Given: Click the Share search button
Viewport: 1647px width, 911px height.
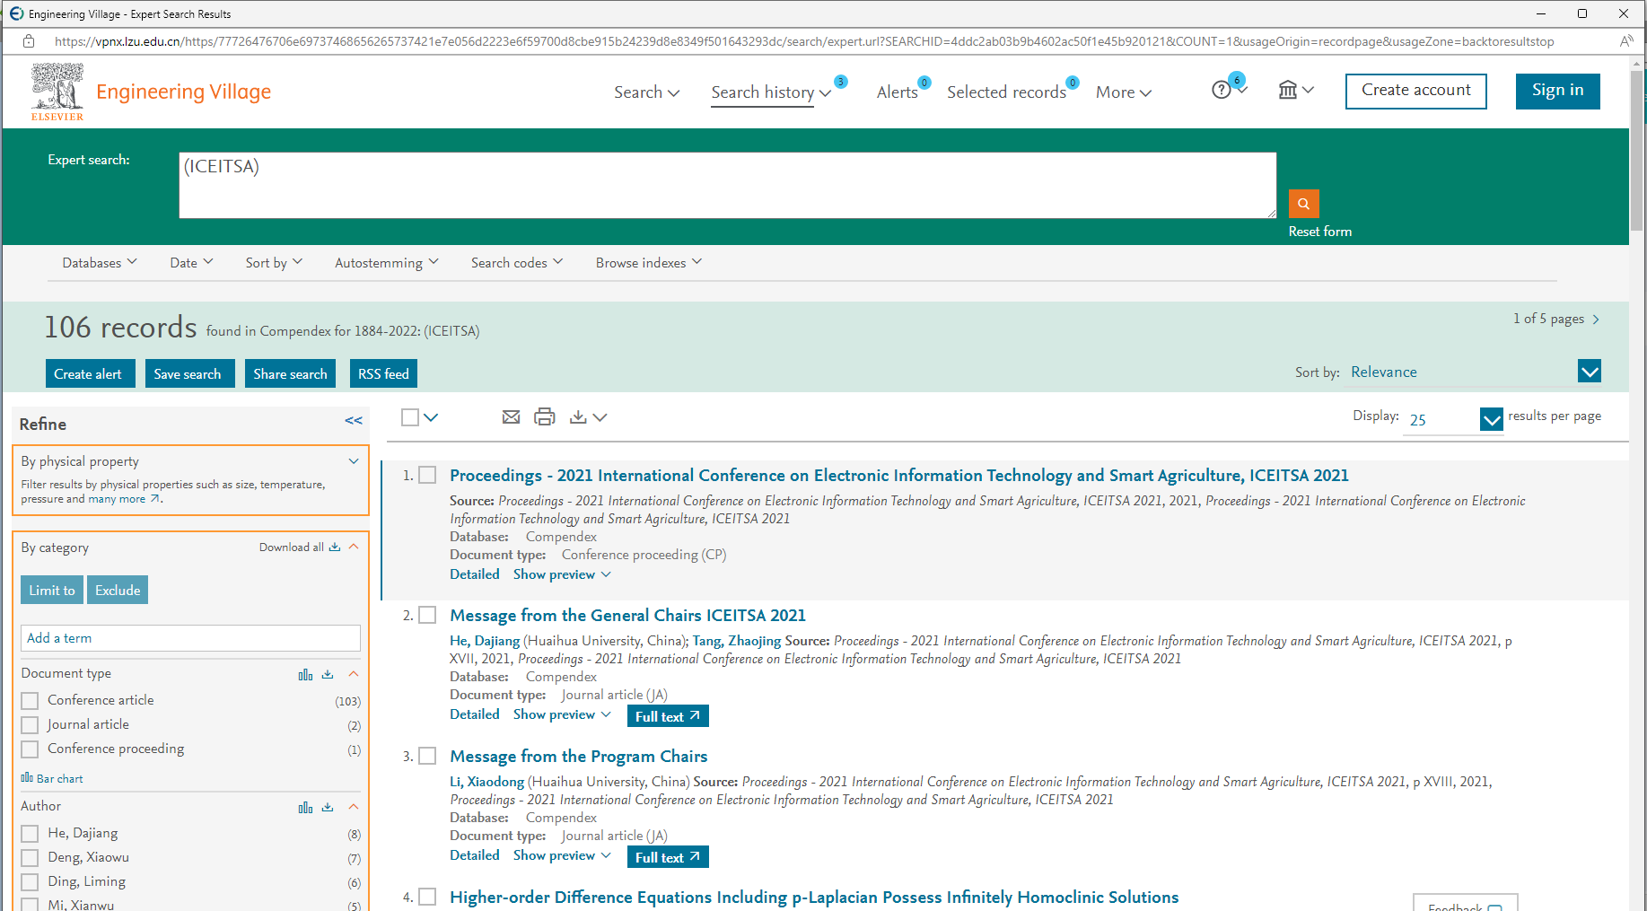Looking at the screenshot, I should [290, 374].
